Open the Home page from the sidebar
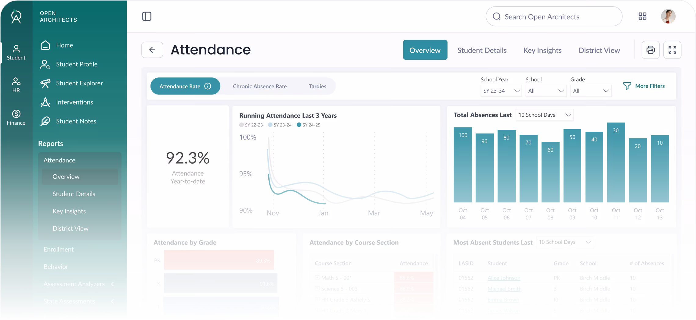The image size is (696, 320). coord(64,45)
